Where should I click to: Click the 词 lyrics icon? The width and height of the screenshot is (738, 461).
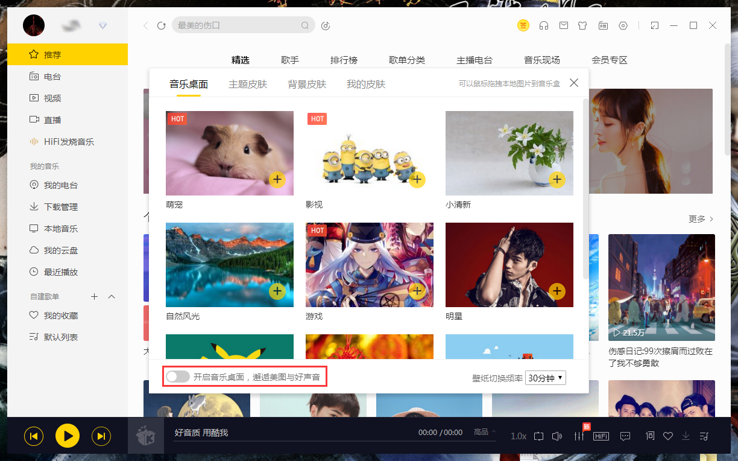649,436
